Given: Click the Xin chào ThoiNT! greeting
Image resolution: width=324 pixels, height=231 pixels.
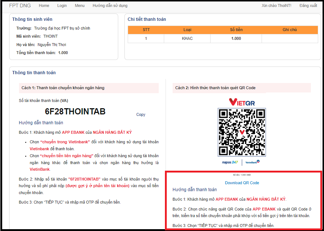Looking at the screenshot, I should [x=277, y=5].
